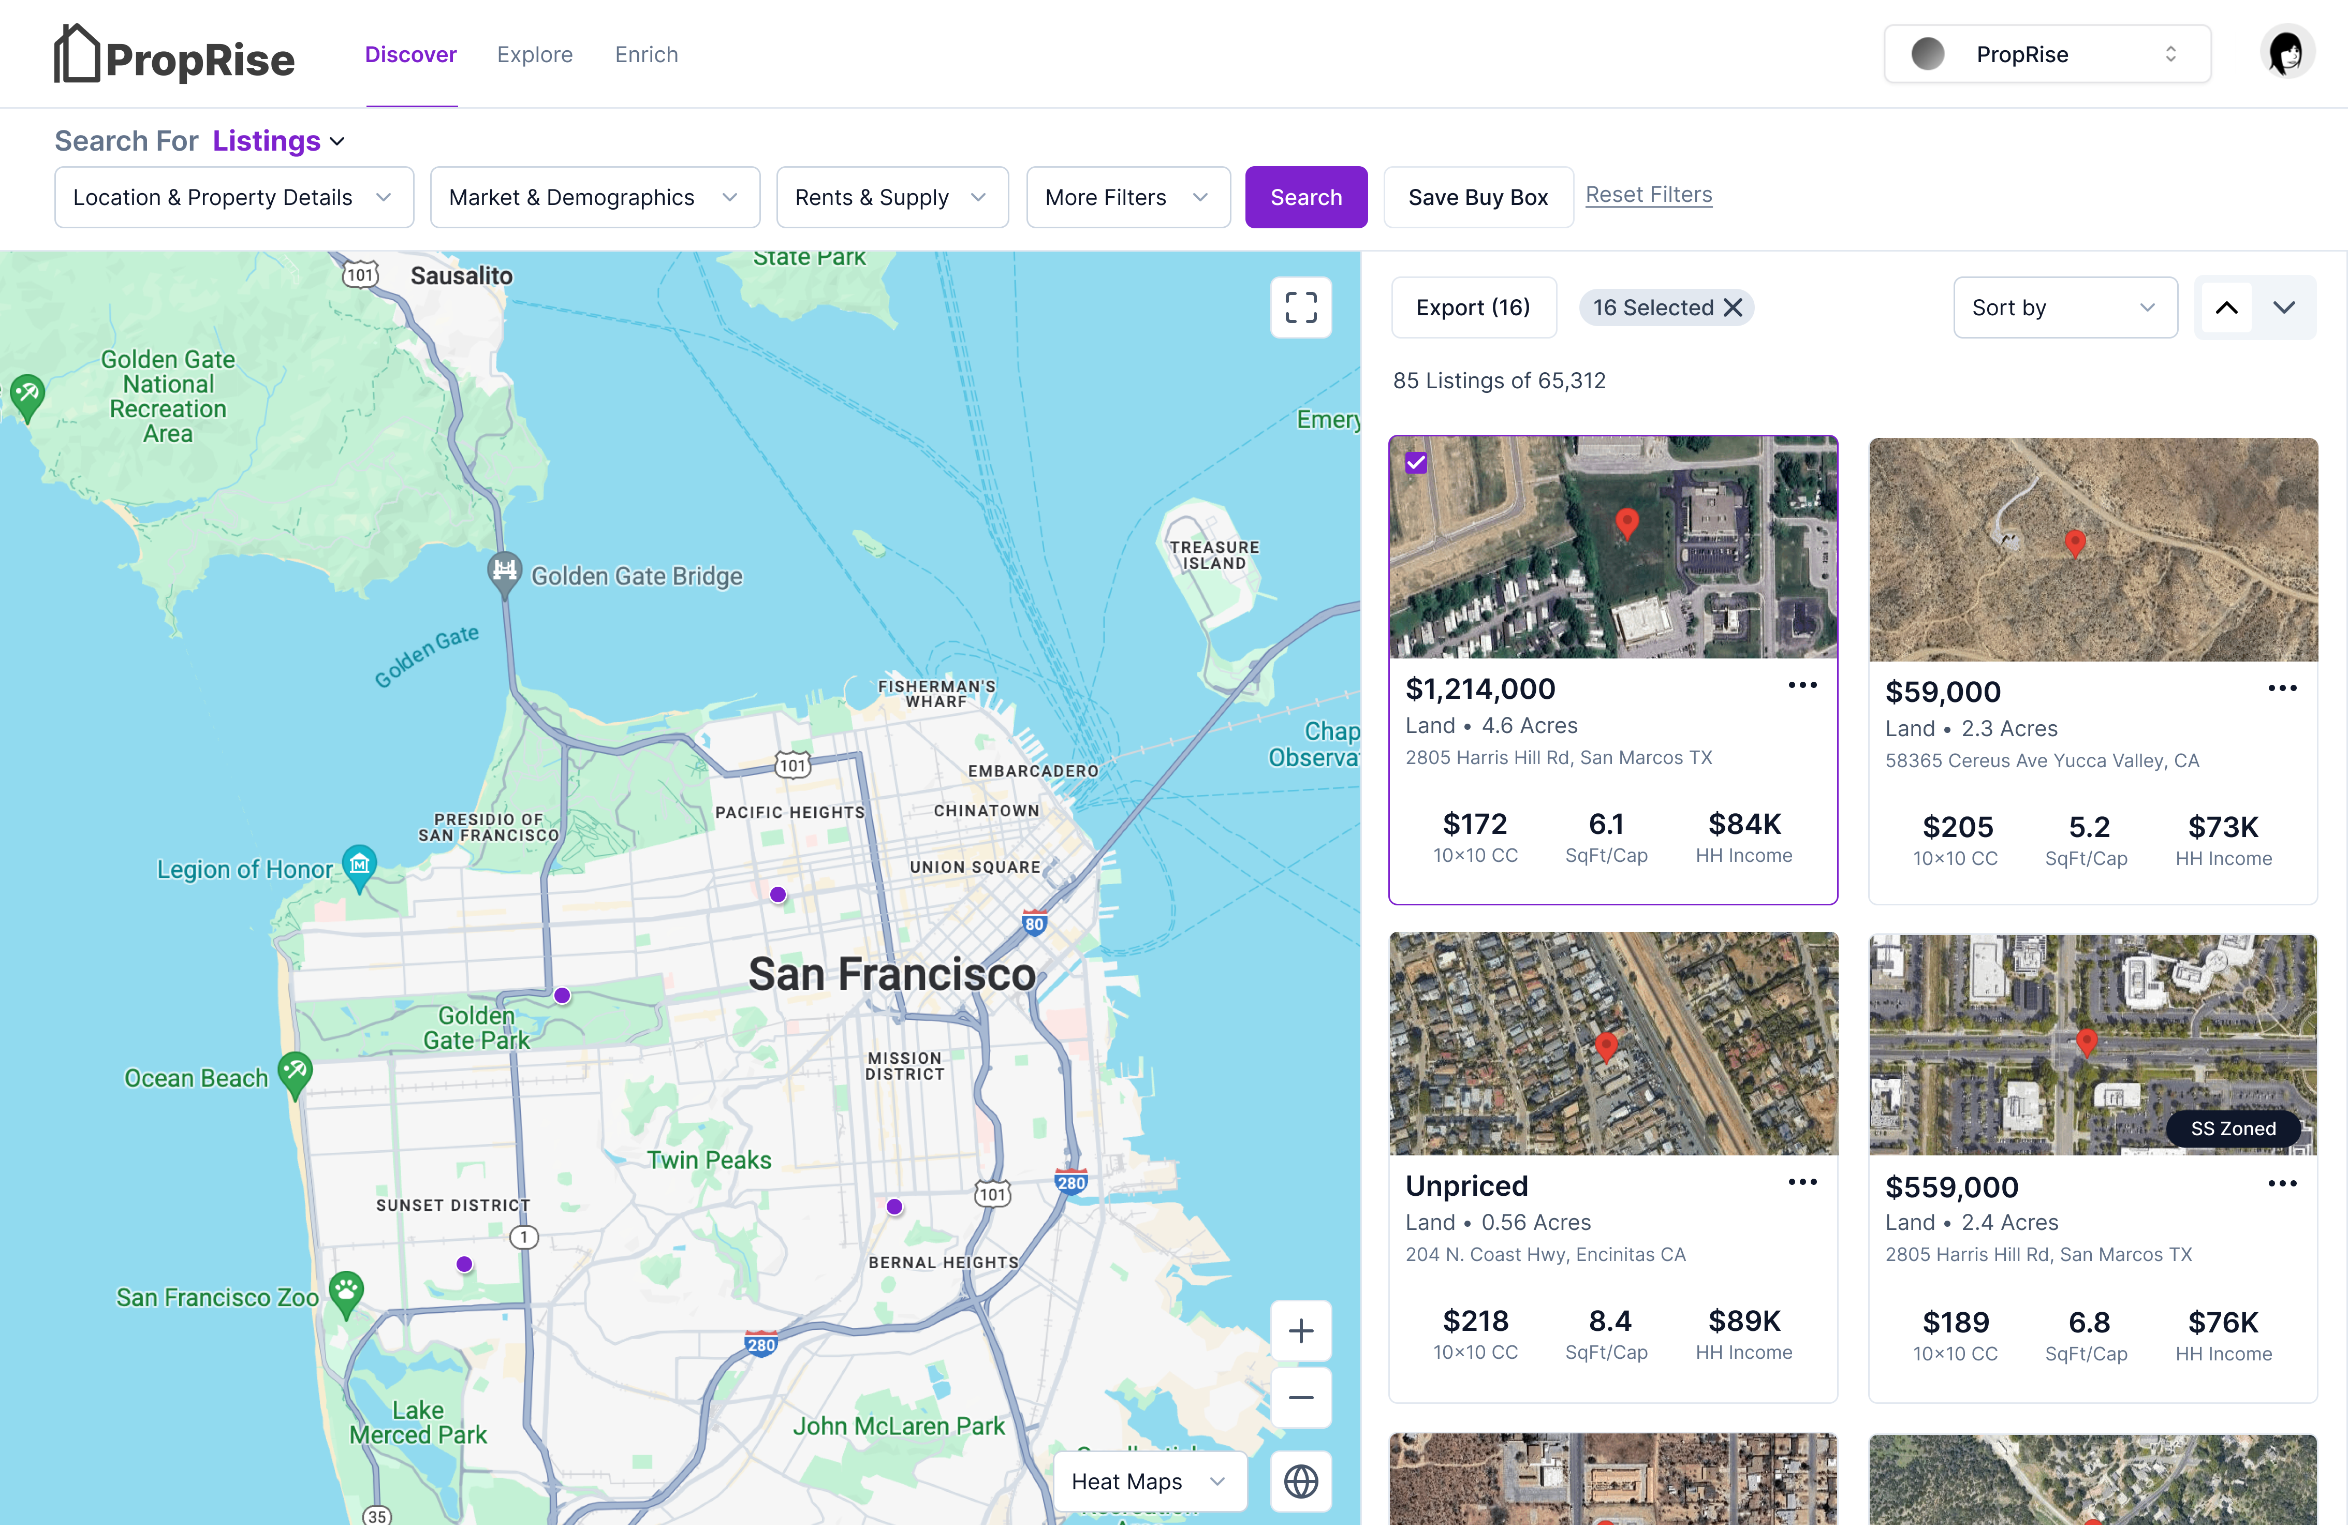Toggle the globe map view button

tap(1300, 1482)
